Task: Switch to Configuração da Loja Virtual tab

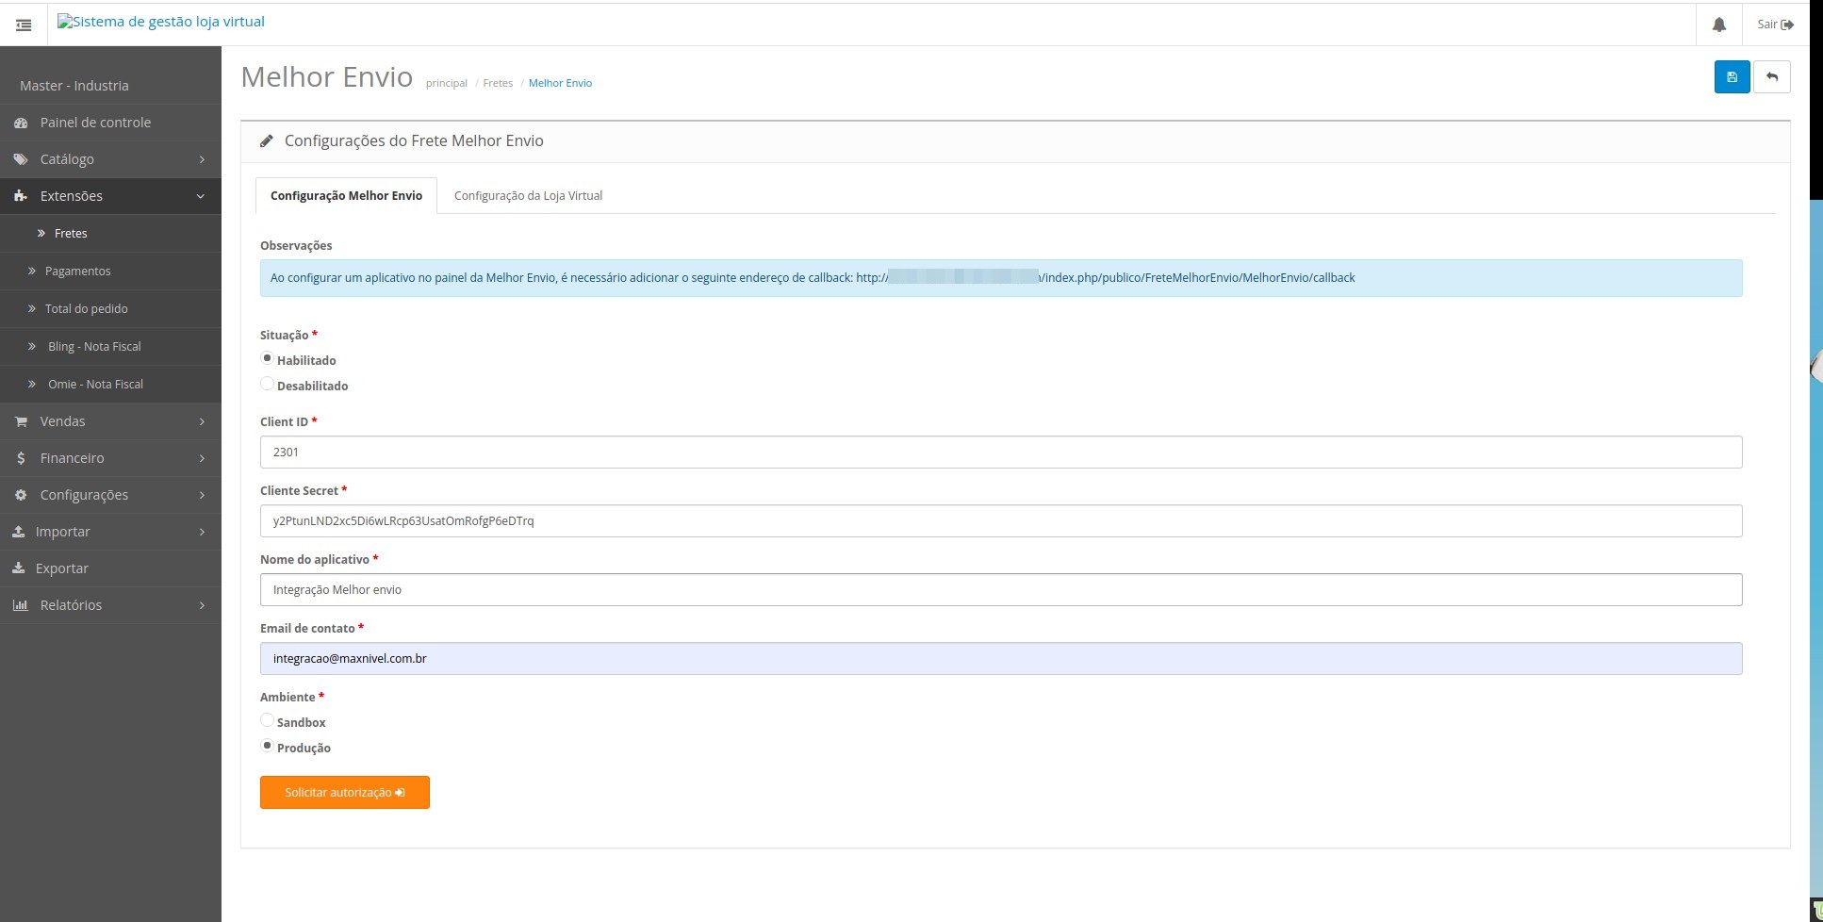Action: point(528,196)
